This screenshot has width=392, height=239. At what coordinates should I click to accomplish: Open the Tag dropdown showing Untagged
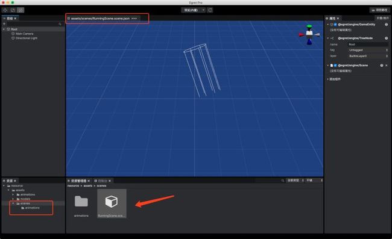click(368, 50)
